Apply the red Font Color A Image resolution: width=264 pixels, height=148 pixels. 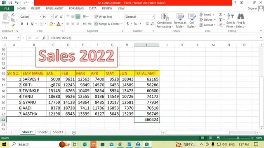pos(59,24)
